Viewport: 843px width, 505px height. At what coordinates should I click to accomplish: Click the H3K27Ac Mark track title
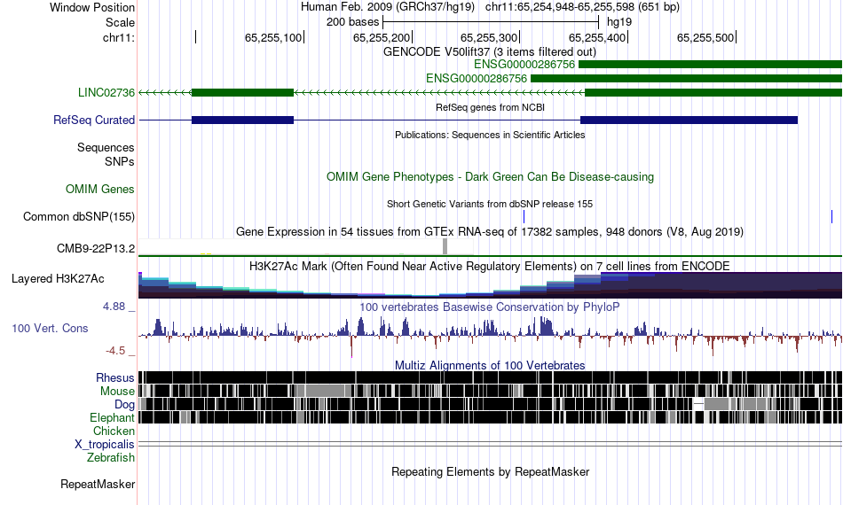(x=490, y=266)
